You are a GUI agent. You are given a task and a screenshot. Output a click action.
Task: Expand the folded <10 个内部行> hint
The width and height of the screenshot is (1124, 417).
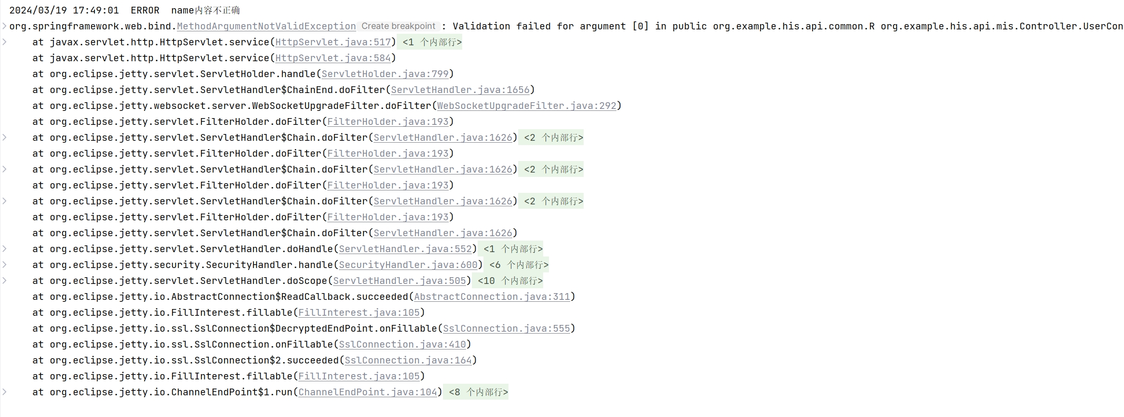tap(510, 281)
